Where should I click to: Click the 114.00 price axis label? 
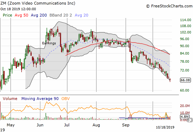click(x=186, y=20)
